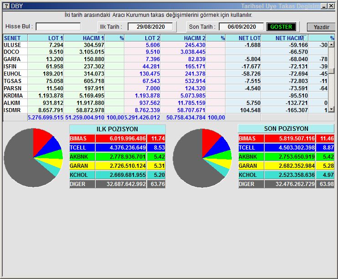The height and width of the screenshot is (279, 338).
Task: Sort by HACIM 1 column header
Action: click(x=85, y=38)
